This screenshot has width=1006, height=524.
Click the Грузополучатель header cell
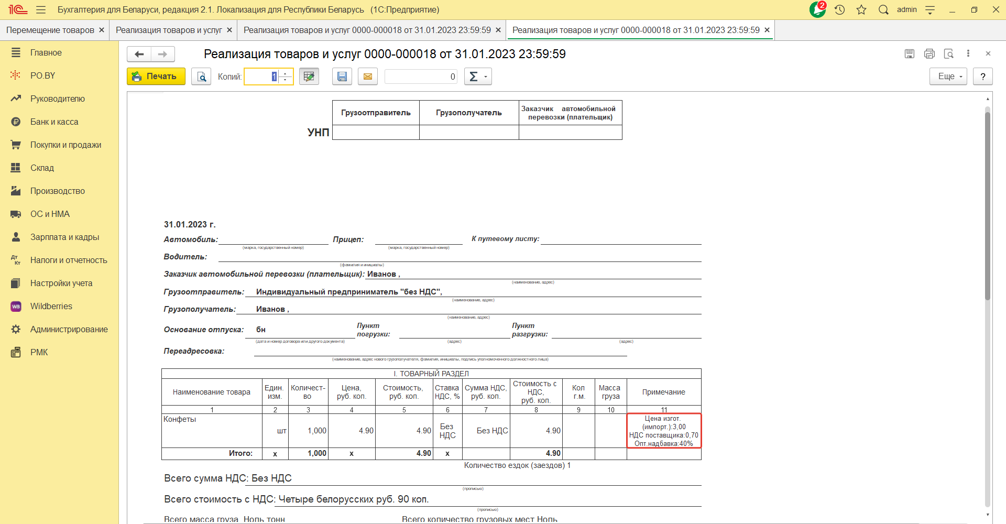point(469,113)
